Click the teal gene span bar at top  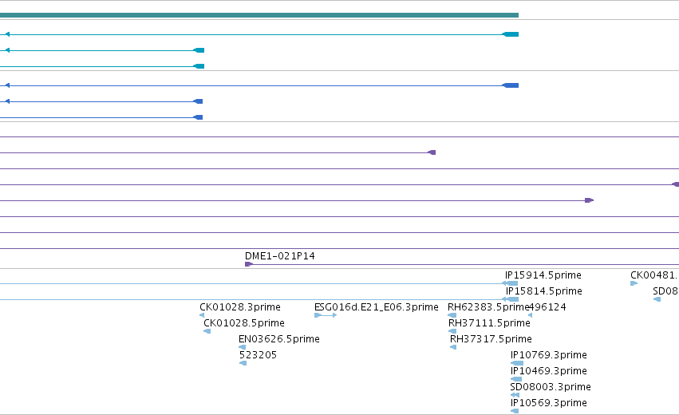pyautogui.click(x=259, y=15)
